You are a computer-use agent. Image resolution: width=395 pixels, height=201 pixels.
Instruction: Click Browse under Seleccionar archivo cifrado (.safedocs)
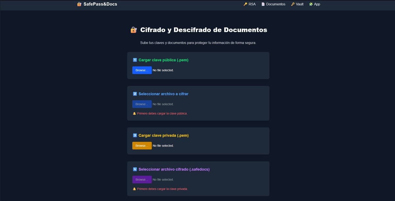(142, 180)
